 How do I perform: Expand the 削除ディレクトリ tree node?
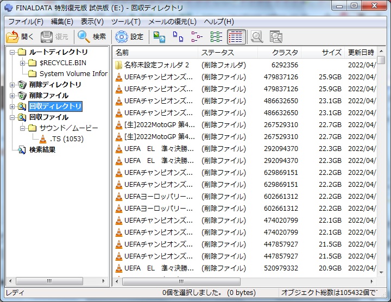point(12,85)
